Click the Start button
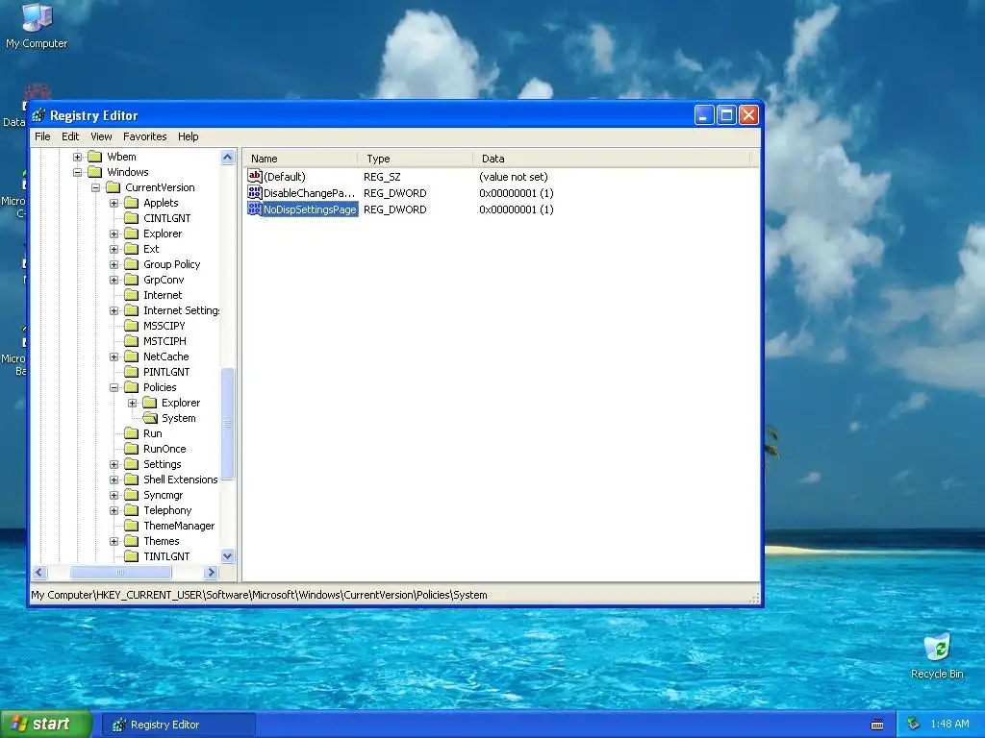The image size is (985, 738). [46, 724]
